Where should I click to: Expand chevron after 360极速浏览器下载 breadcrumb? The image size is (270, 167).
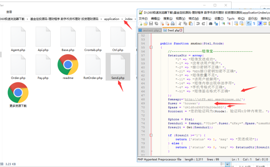coord(27,19)
